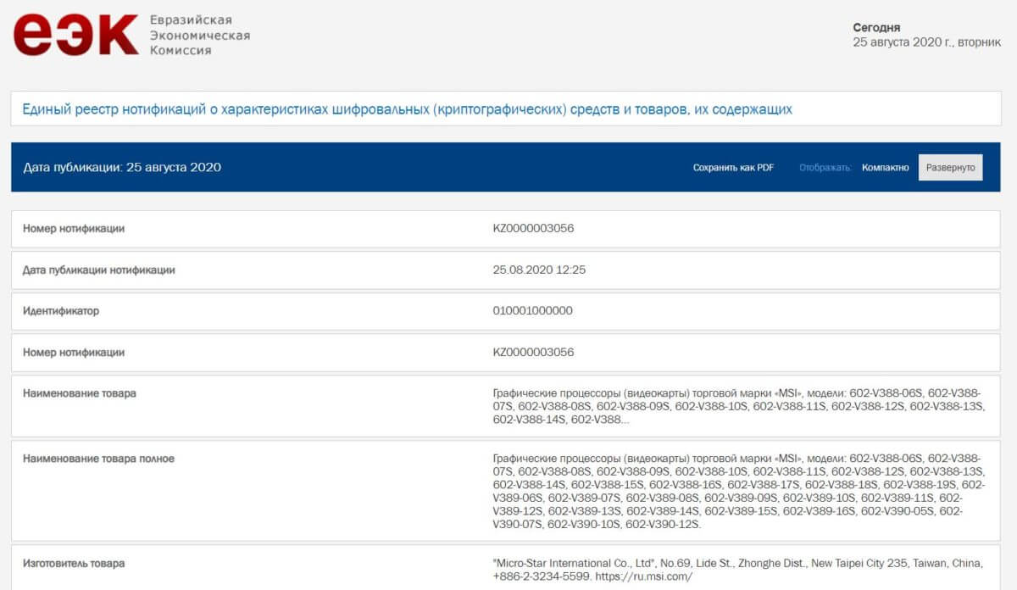Click the Евразийская Экономическая Комиссия title text
The image size is (1017, 590).
(x=199, y=35)
